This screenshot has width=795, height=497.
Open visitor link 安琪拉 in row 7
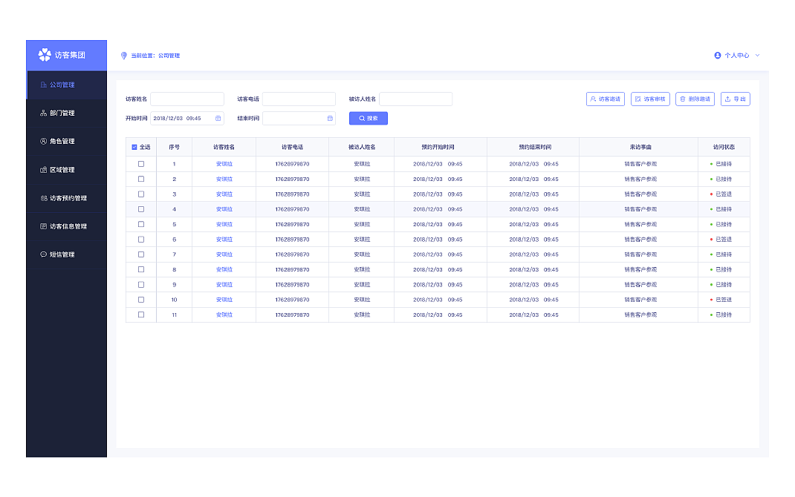pos(224,254)
